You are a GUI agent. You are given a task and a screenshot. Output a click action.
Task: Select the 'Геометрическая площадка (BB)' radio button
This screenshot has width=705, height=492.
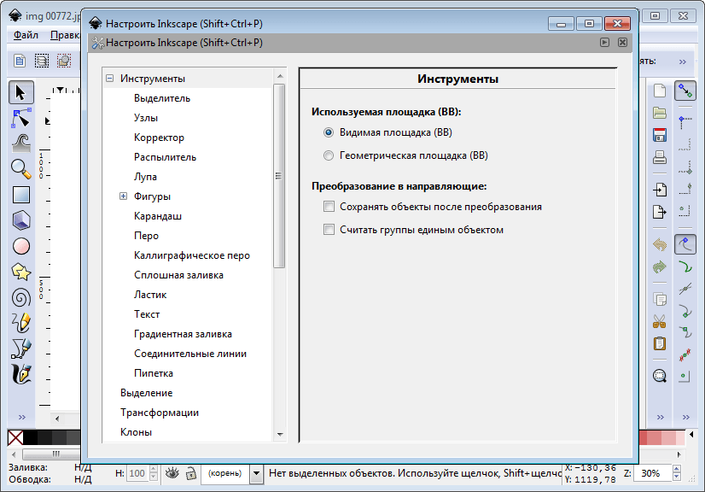pyautogui.click(x=329, y=155)
